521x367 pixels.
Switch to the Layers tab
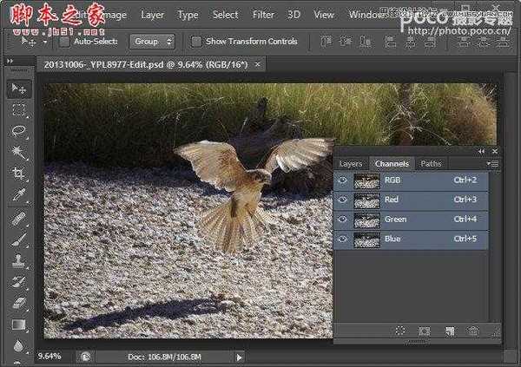pos(351,163)
